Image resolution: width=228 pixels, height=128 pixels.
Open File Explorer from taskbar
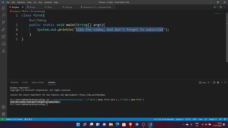coord(111,124)
